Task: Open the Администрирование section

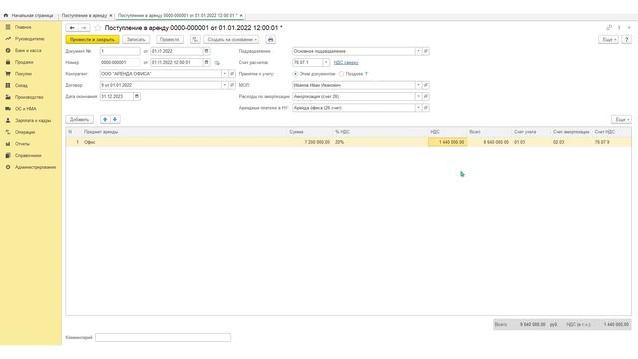Action: (x=35, y=167)
